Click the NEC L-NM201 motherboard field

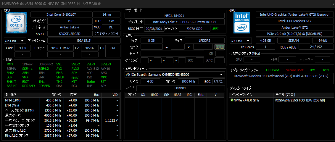[x=175, y=16]
